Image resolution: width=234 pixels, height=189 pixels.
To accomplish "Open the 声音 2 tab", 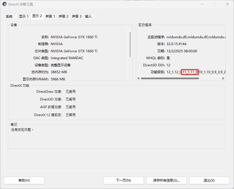I will pyautogui.click(x=64, y=16).
